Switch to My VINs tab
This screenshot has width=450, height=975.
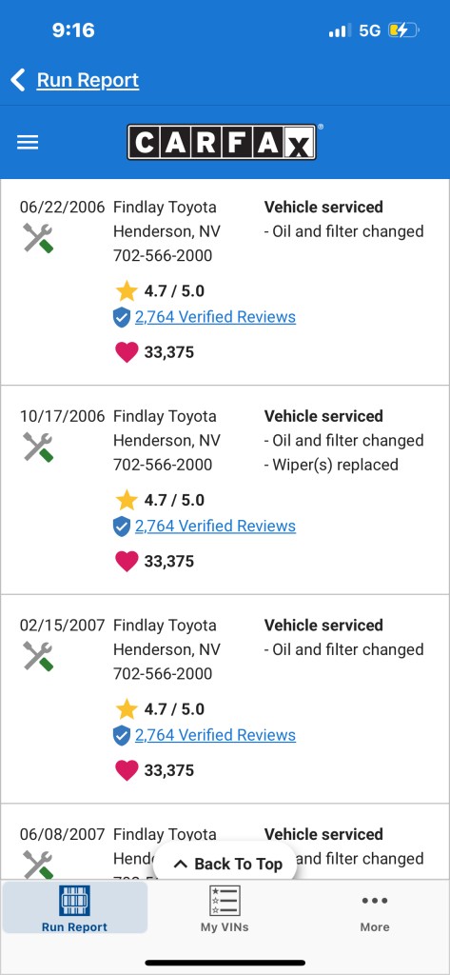(225, 908)
